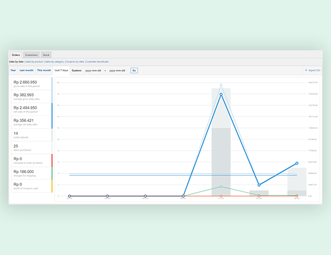This screenshot has height=255, width=331.
Task: Select the Last month range
Action: point(26,71)
